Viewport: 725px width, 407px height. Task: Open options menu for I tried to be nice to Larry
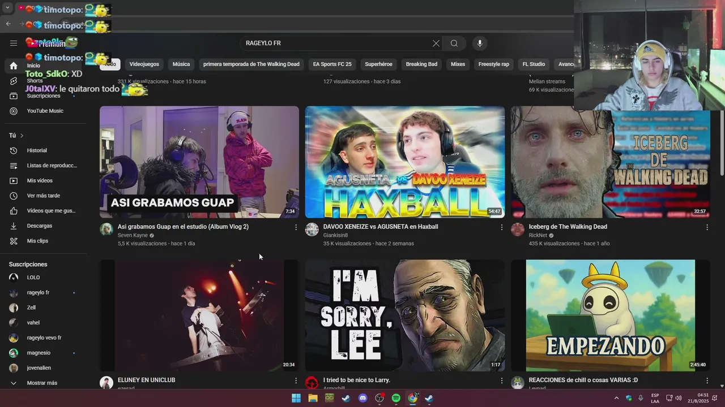click(x=501, y=380)
